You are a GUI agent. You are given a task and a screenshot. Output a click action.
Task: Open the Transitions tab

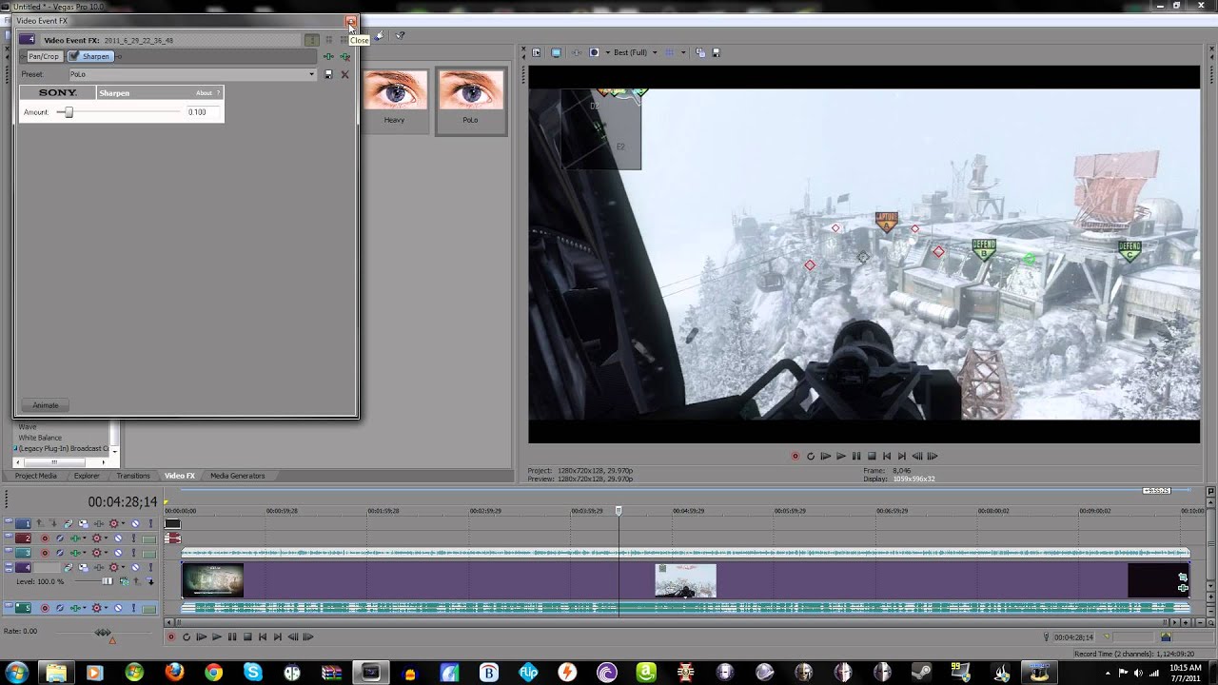pyautogui.click(x=133, y=476)
